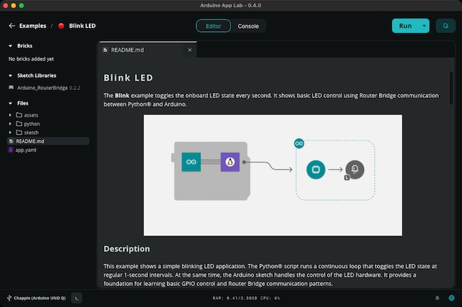Collapse the Sketch Libraries section

tap(11, 75)
